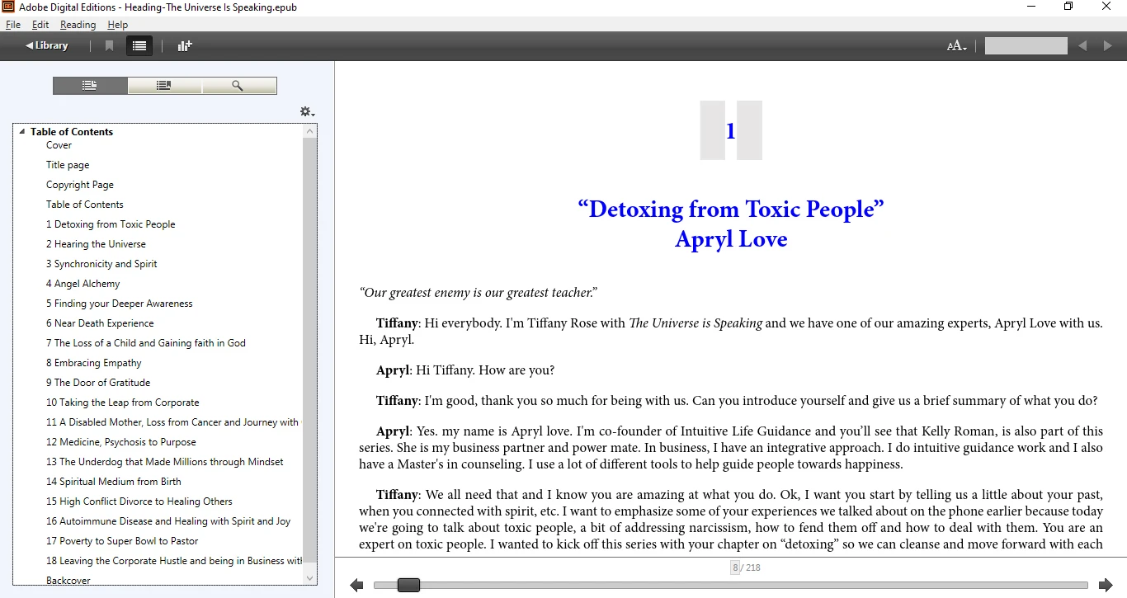
Task: Go to 11 A Disabled Mother chapter
Action: tap(173, 422)
